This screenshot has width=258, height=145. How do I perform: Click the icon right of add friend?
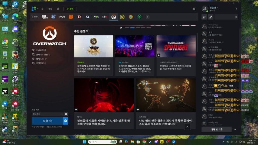coord(211,17)
